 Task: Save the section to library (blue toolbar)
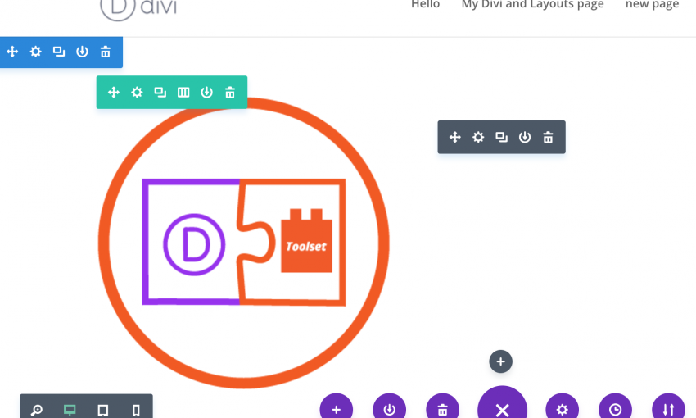tap(82, 52)
